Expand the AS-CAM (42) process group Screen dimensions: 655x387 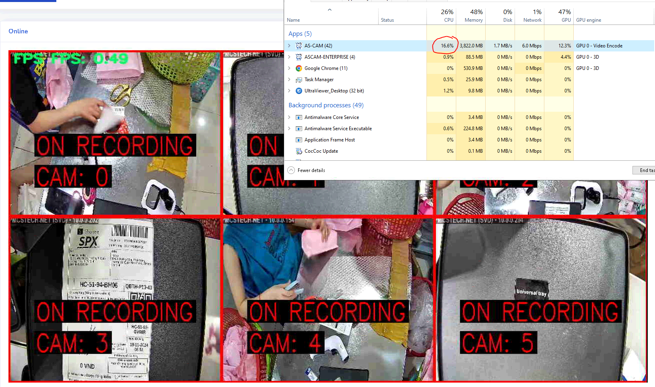(289, 46)
